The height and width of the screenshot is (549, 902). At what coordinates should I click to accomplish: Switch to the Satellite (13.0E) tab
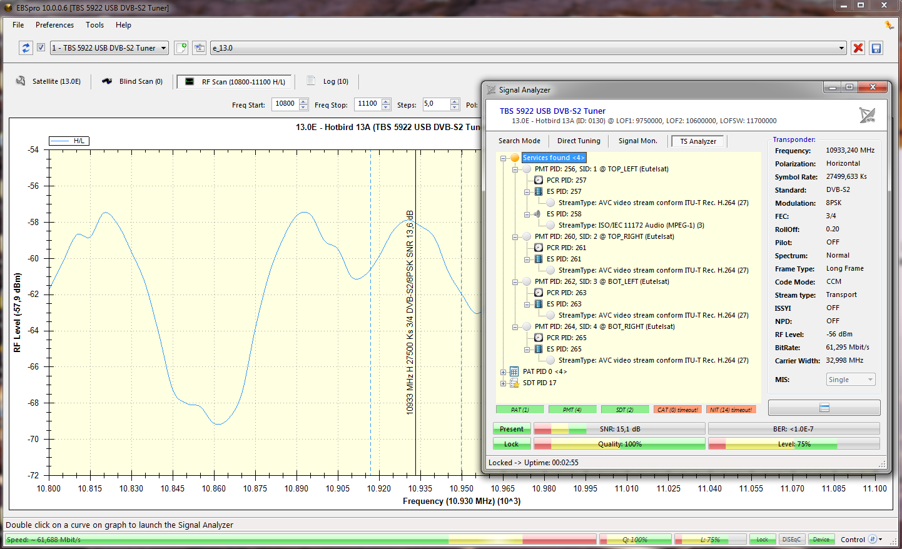pos(49,81)
